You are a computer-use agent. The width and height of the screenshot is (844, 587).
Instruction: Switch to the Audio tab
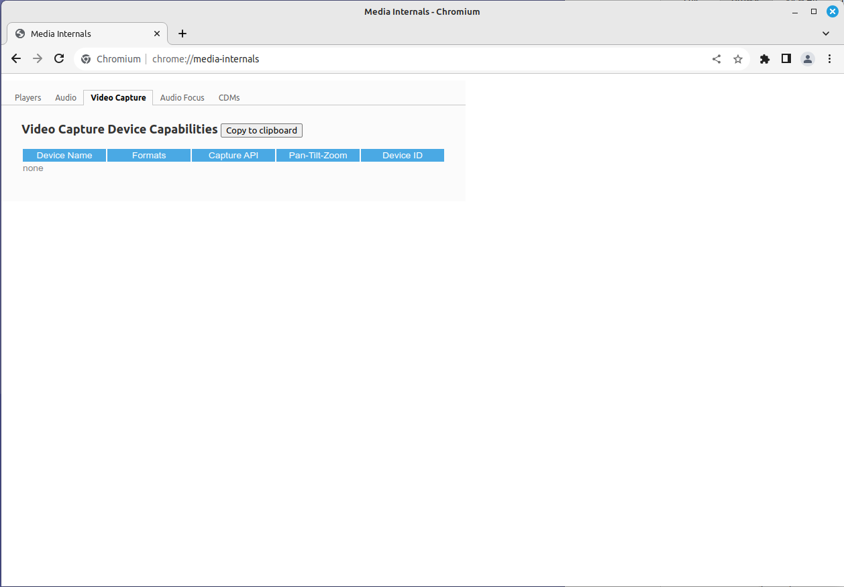[66, 98]
